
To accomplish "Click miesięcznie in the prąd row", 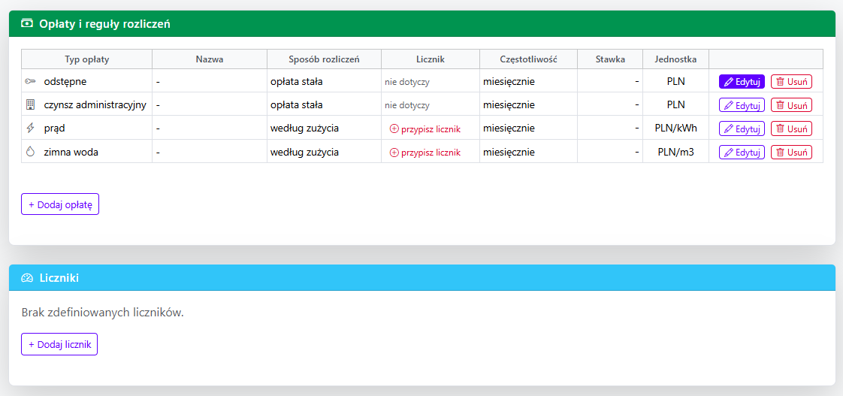I will (x=509, y=129).
